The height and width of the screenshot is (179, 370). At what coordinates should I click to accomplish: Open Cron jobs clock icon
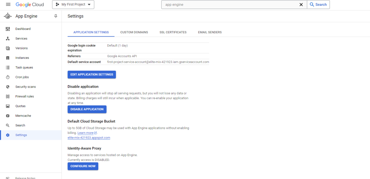point(8,77)
